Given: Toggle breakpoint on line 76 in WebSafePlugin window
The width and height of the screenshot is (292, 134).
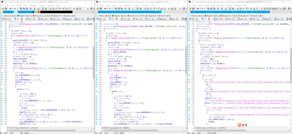Looking at the screenshot, I should tap(189, 117).
